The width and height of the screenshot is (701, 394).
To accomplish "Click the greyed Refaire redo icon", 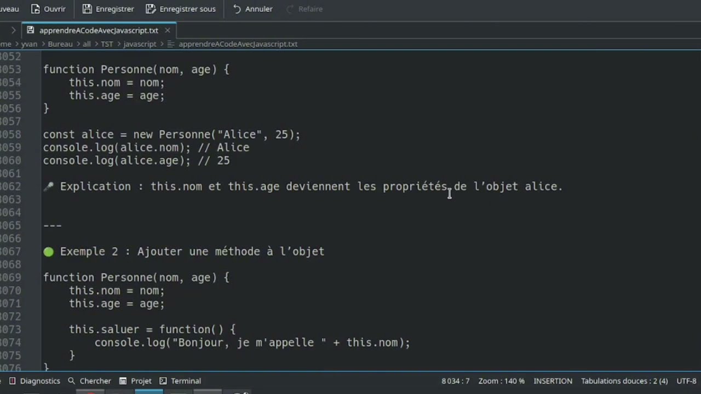I will (x=290, y=9).
